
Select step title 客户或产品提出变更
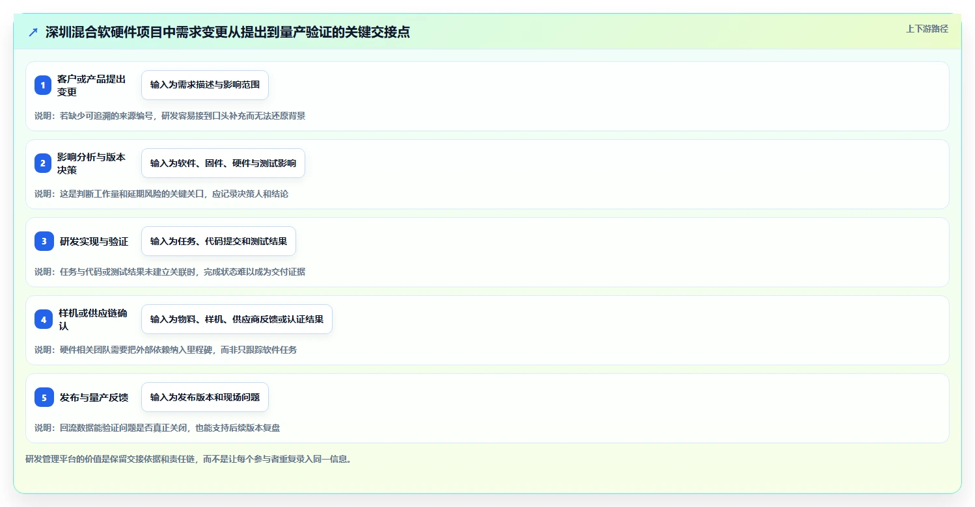(92, 85)
